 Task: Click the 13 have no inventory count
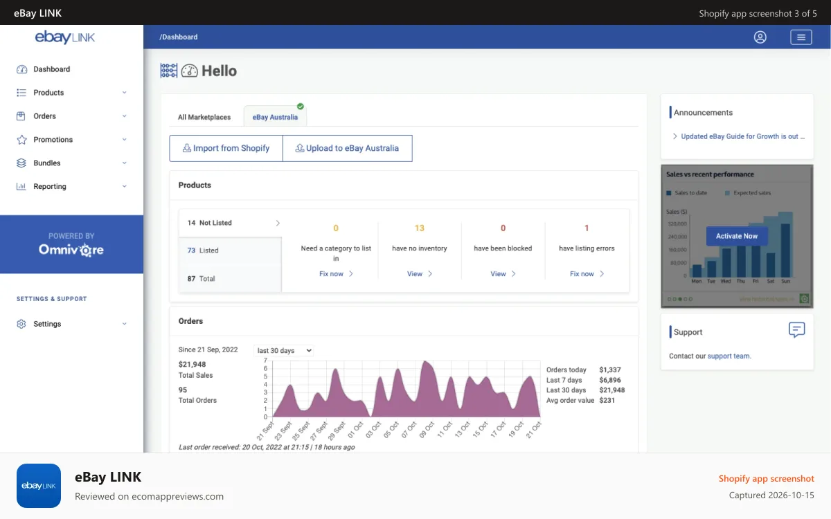[x=420, y=228]
